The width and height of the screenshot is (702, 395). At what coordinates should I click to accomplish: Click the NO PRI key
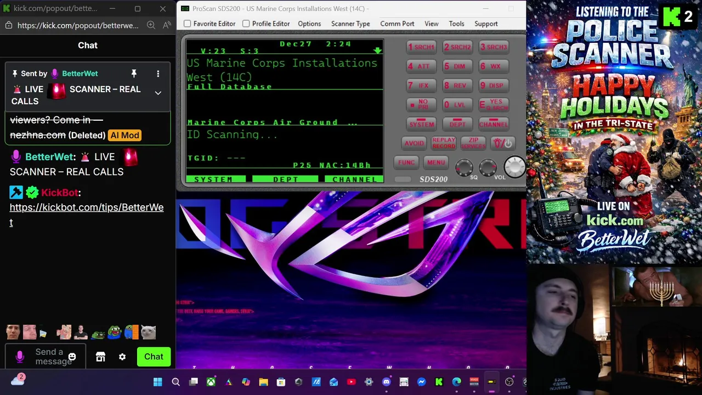click(421, 105)
